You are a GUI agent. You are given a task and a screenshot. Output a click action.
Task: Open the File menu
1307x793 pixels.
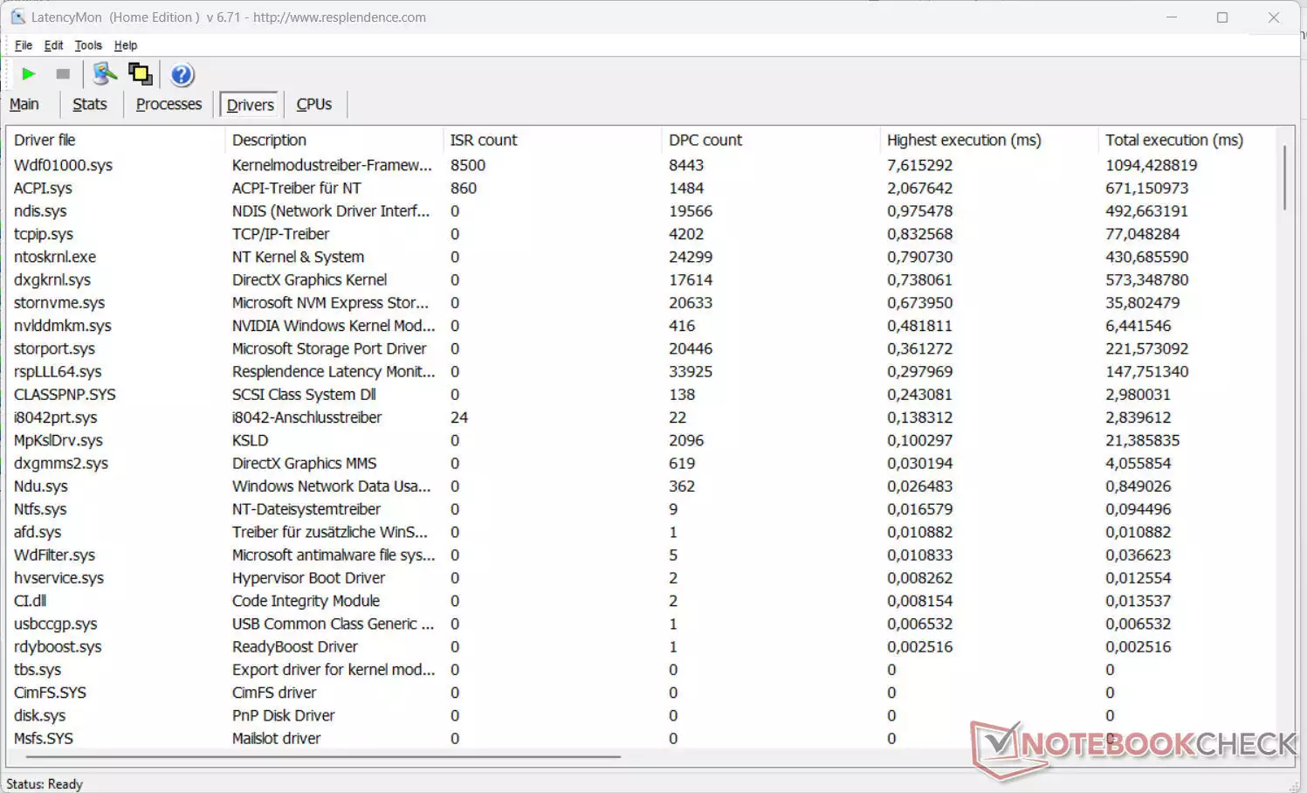click(24, 45)
